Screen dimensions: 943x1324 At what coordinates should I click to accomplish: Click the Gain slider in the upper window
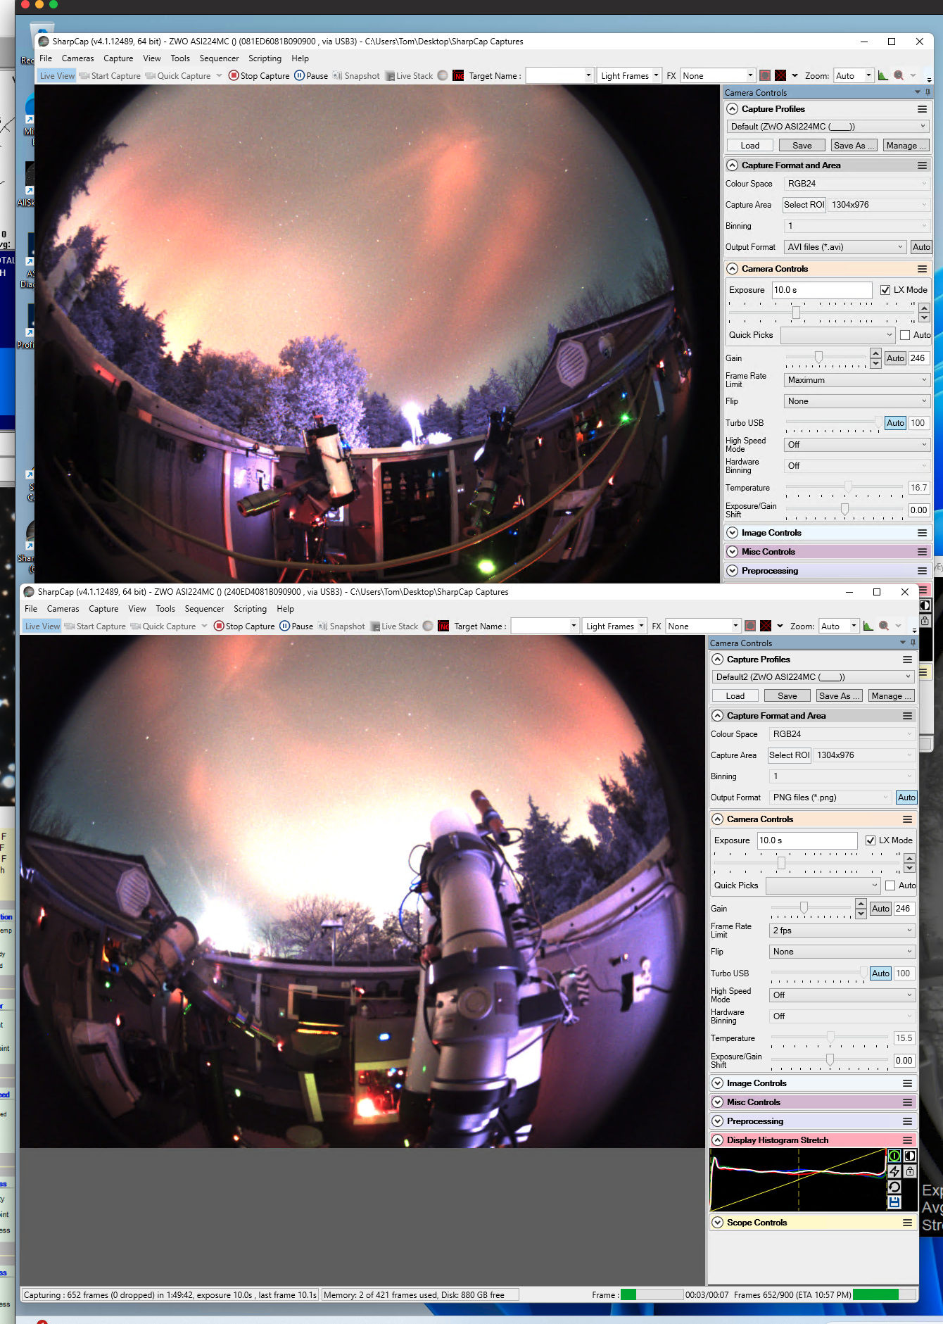point(818,358)
